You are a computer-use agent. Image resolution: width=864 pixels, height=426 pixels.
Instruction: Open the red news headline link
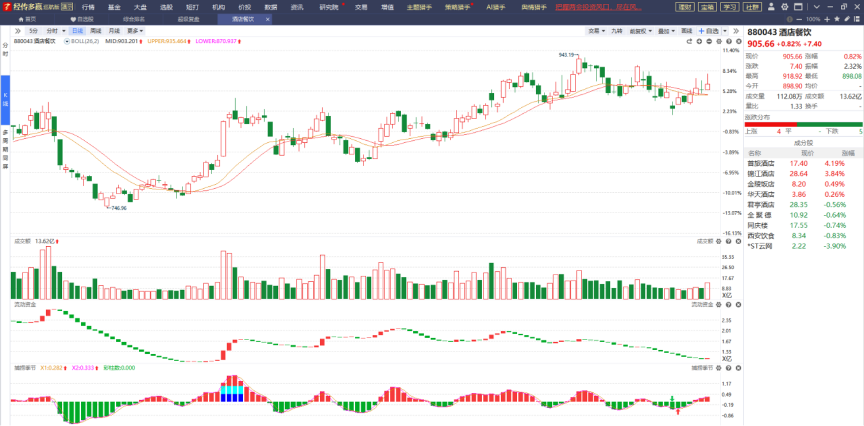(x=598, y=7)
